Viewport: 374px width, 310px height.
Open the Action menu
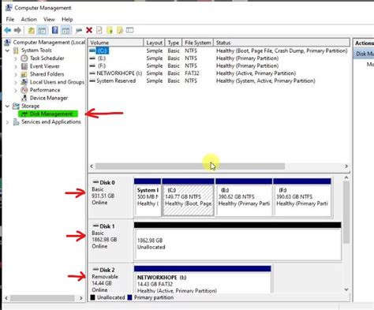click(28, 19)
